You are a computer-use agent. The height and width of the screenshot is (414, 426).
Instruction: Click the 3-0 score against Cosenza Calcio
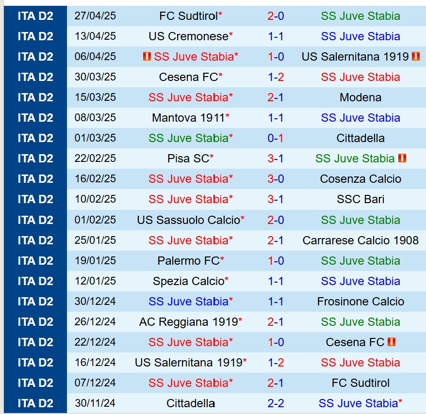[x=276, y=179]
